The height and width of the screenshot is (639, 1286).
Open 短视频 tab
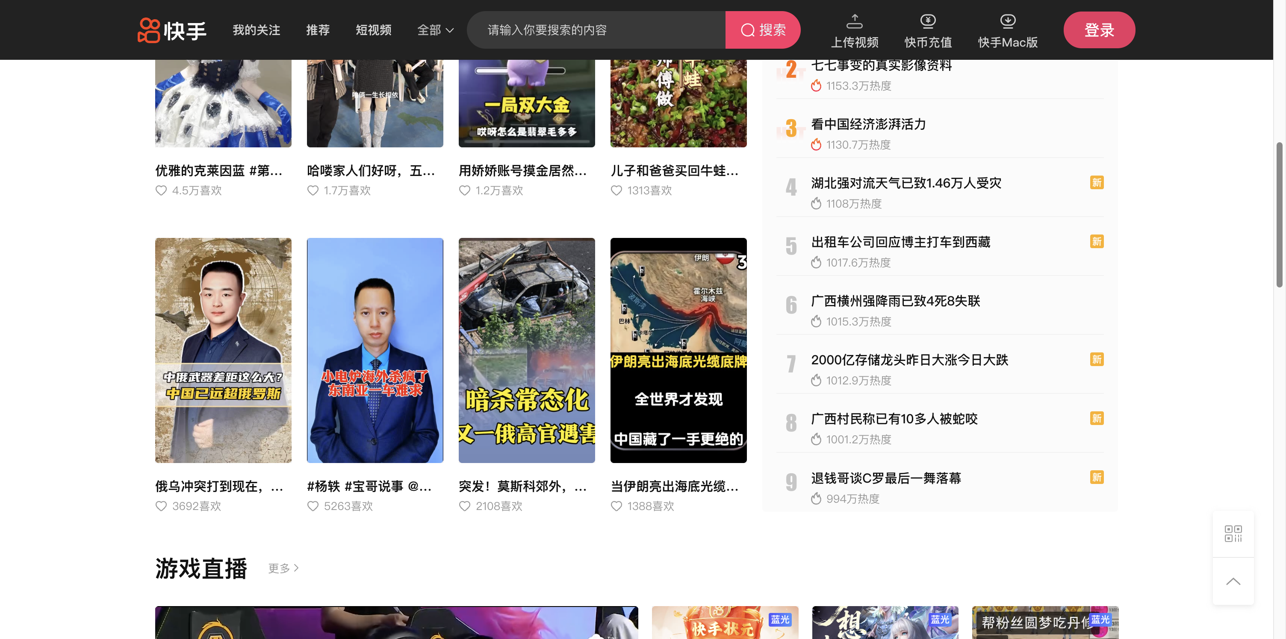click(x=373, y=30)
